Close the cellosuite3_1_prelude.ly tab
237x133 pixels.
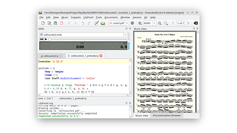point(101,56)
